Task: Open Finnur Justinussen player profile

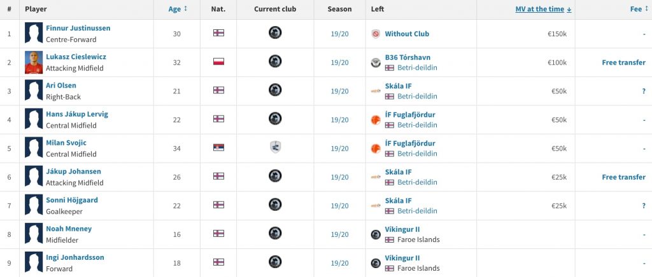Action: pyautogui.click(x=78, y=28)
